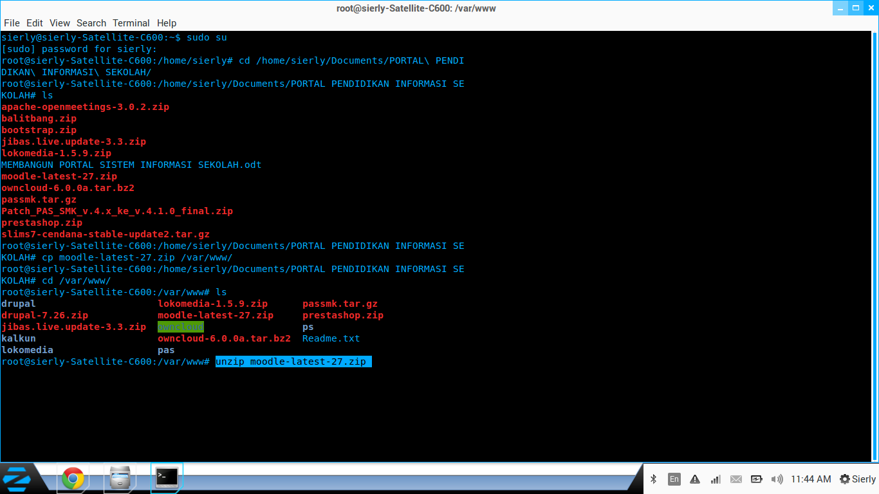The height and width of the screenshot is (494, 879).
Task: Open the 11:44 AM clock
Action: [x=811, y=479]
